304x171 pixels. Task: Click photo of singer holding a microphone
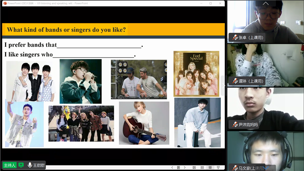click(81, 82)
